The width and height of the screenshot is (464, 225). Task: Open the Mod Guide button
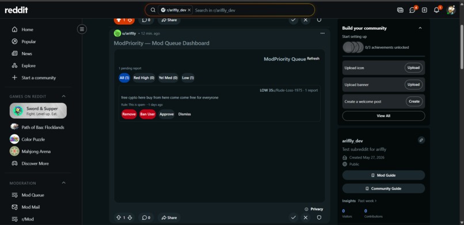[x=383, y=175]
